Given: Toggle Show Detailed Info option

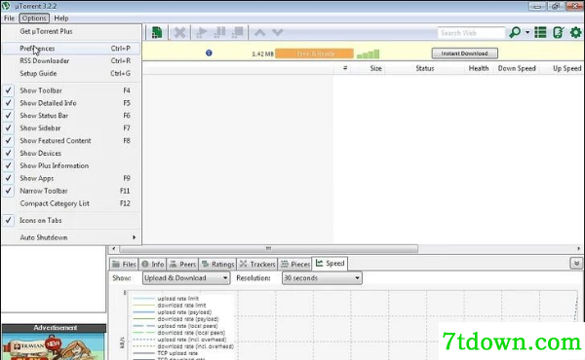Looking at the screenshot, I should [x=71, y=103].
